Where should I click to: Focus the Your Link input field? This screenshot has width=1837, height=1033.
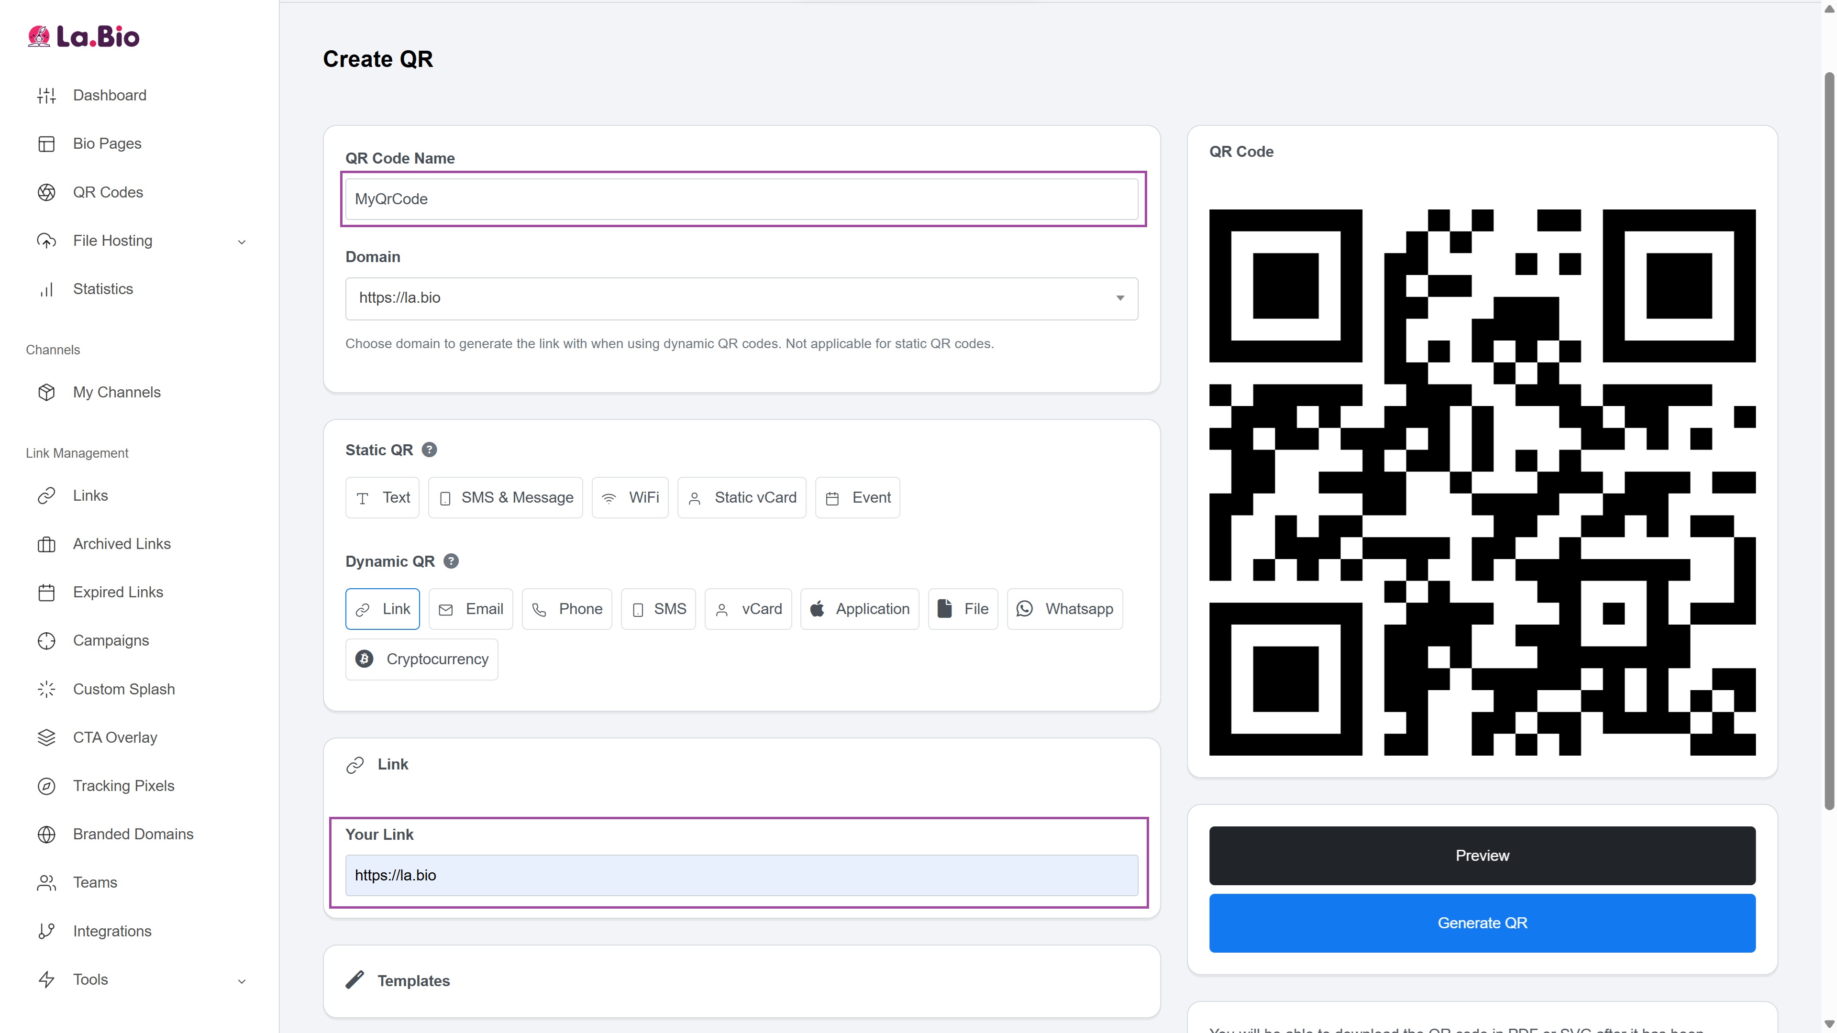coord(741,876)
